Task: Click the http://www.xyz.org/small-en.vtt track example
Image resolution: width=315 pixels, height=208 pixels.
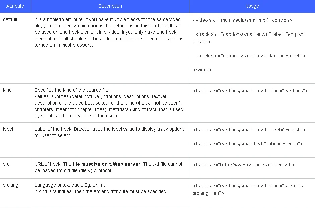Action: point(244,165)
